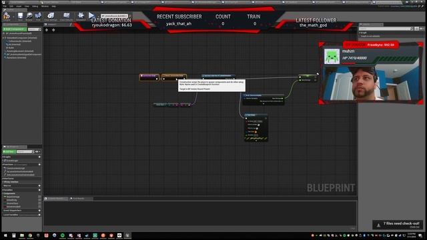This screenshot has height=240, width=427.
Task: Click the Save toolbar icon
Action: tap(20, 16)
